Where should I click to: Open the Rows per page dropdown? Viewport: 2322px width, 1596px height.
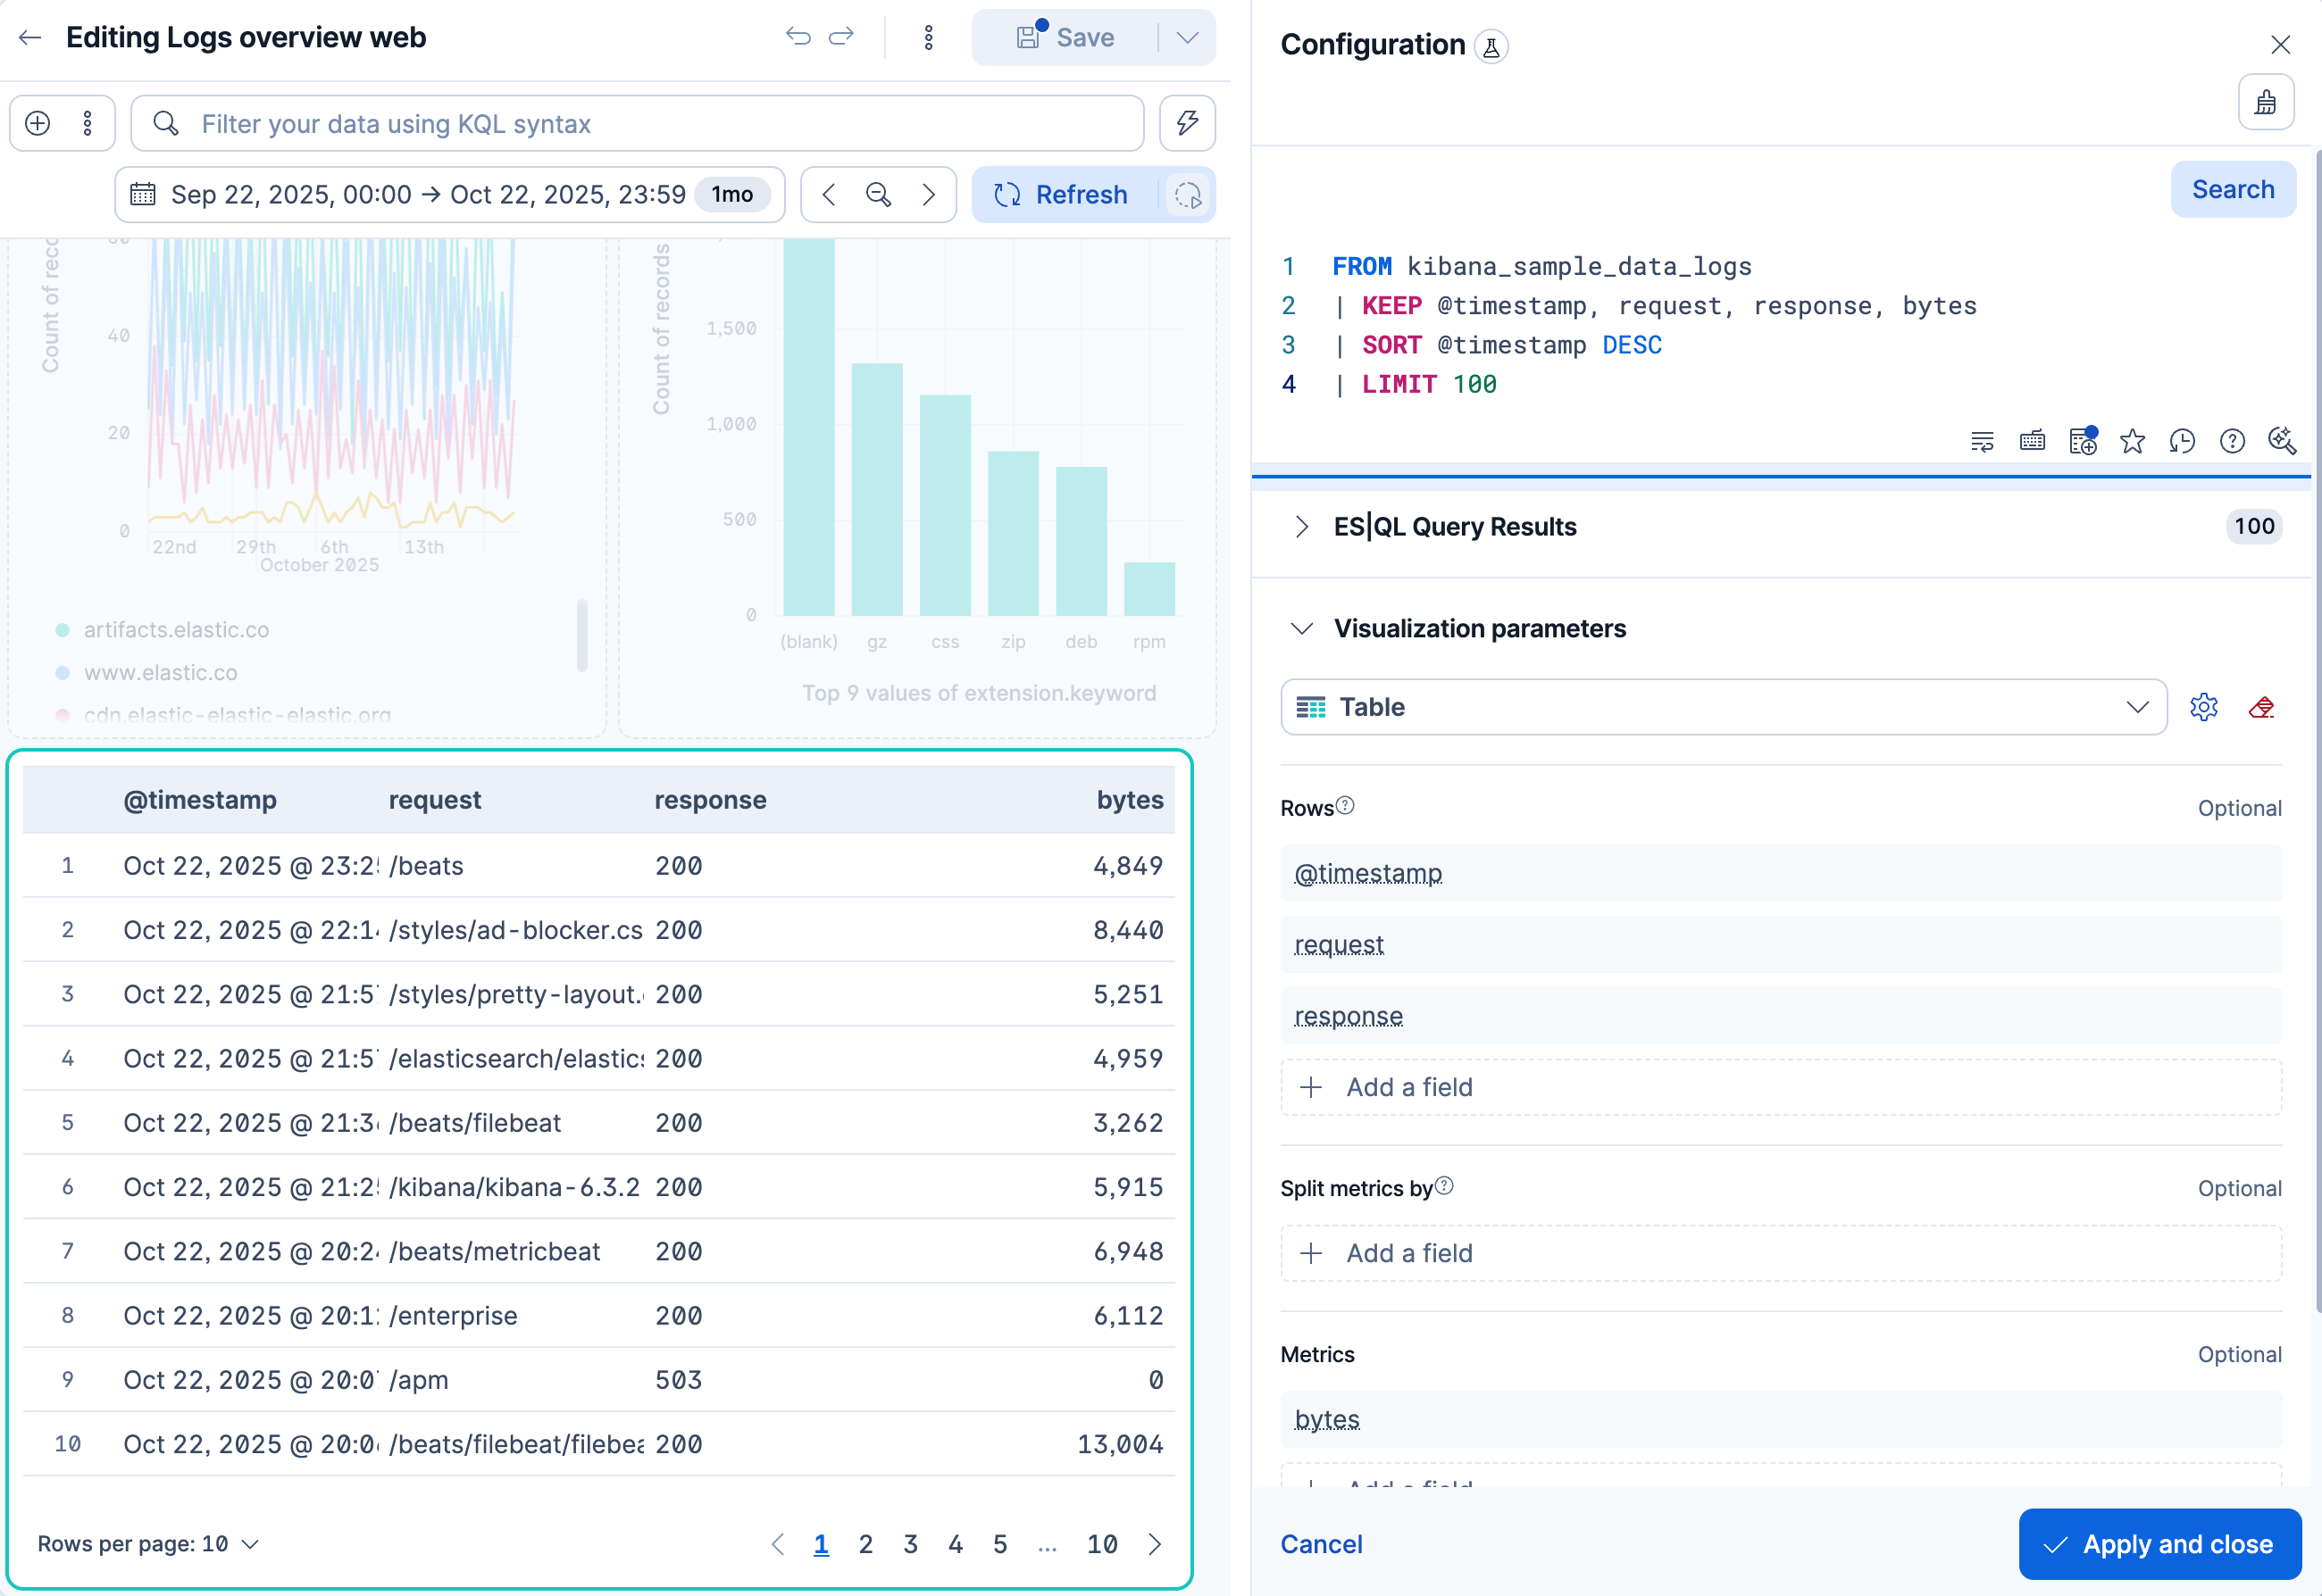(148, 1544)
